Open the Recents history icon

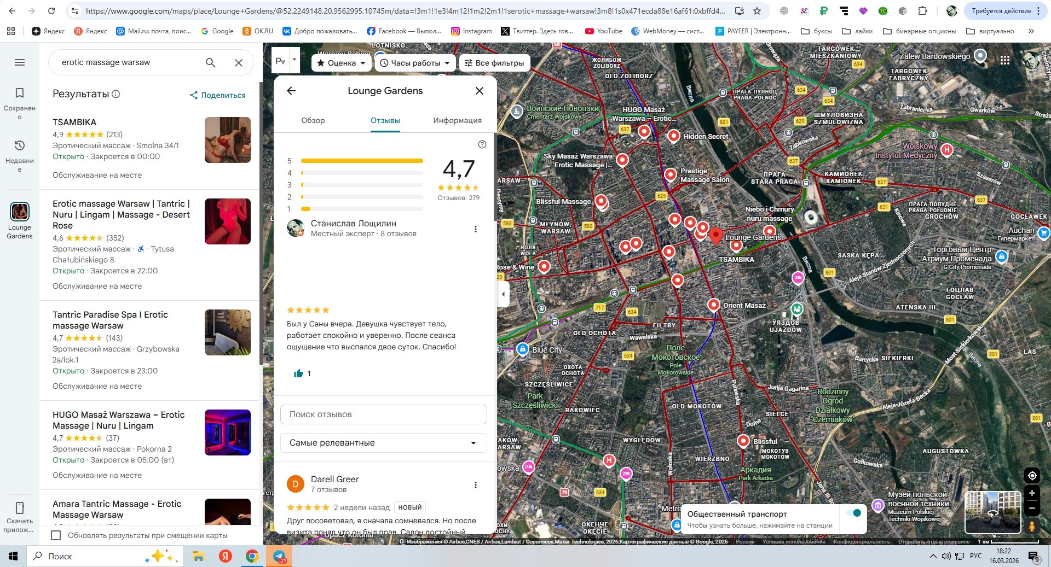coord(20,145)
